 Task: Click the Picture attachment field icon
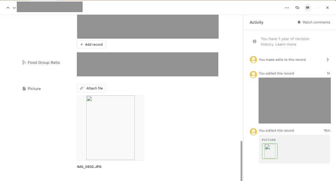pos(24,89)
